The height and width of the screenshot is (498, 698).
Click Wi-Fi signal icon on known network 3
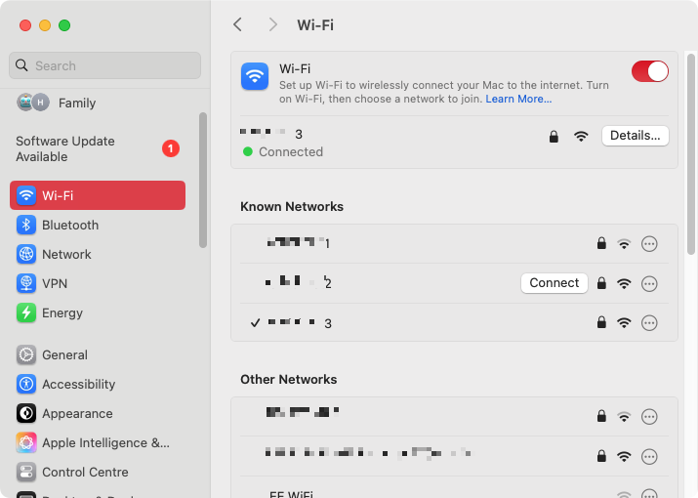[624, 323]
